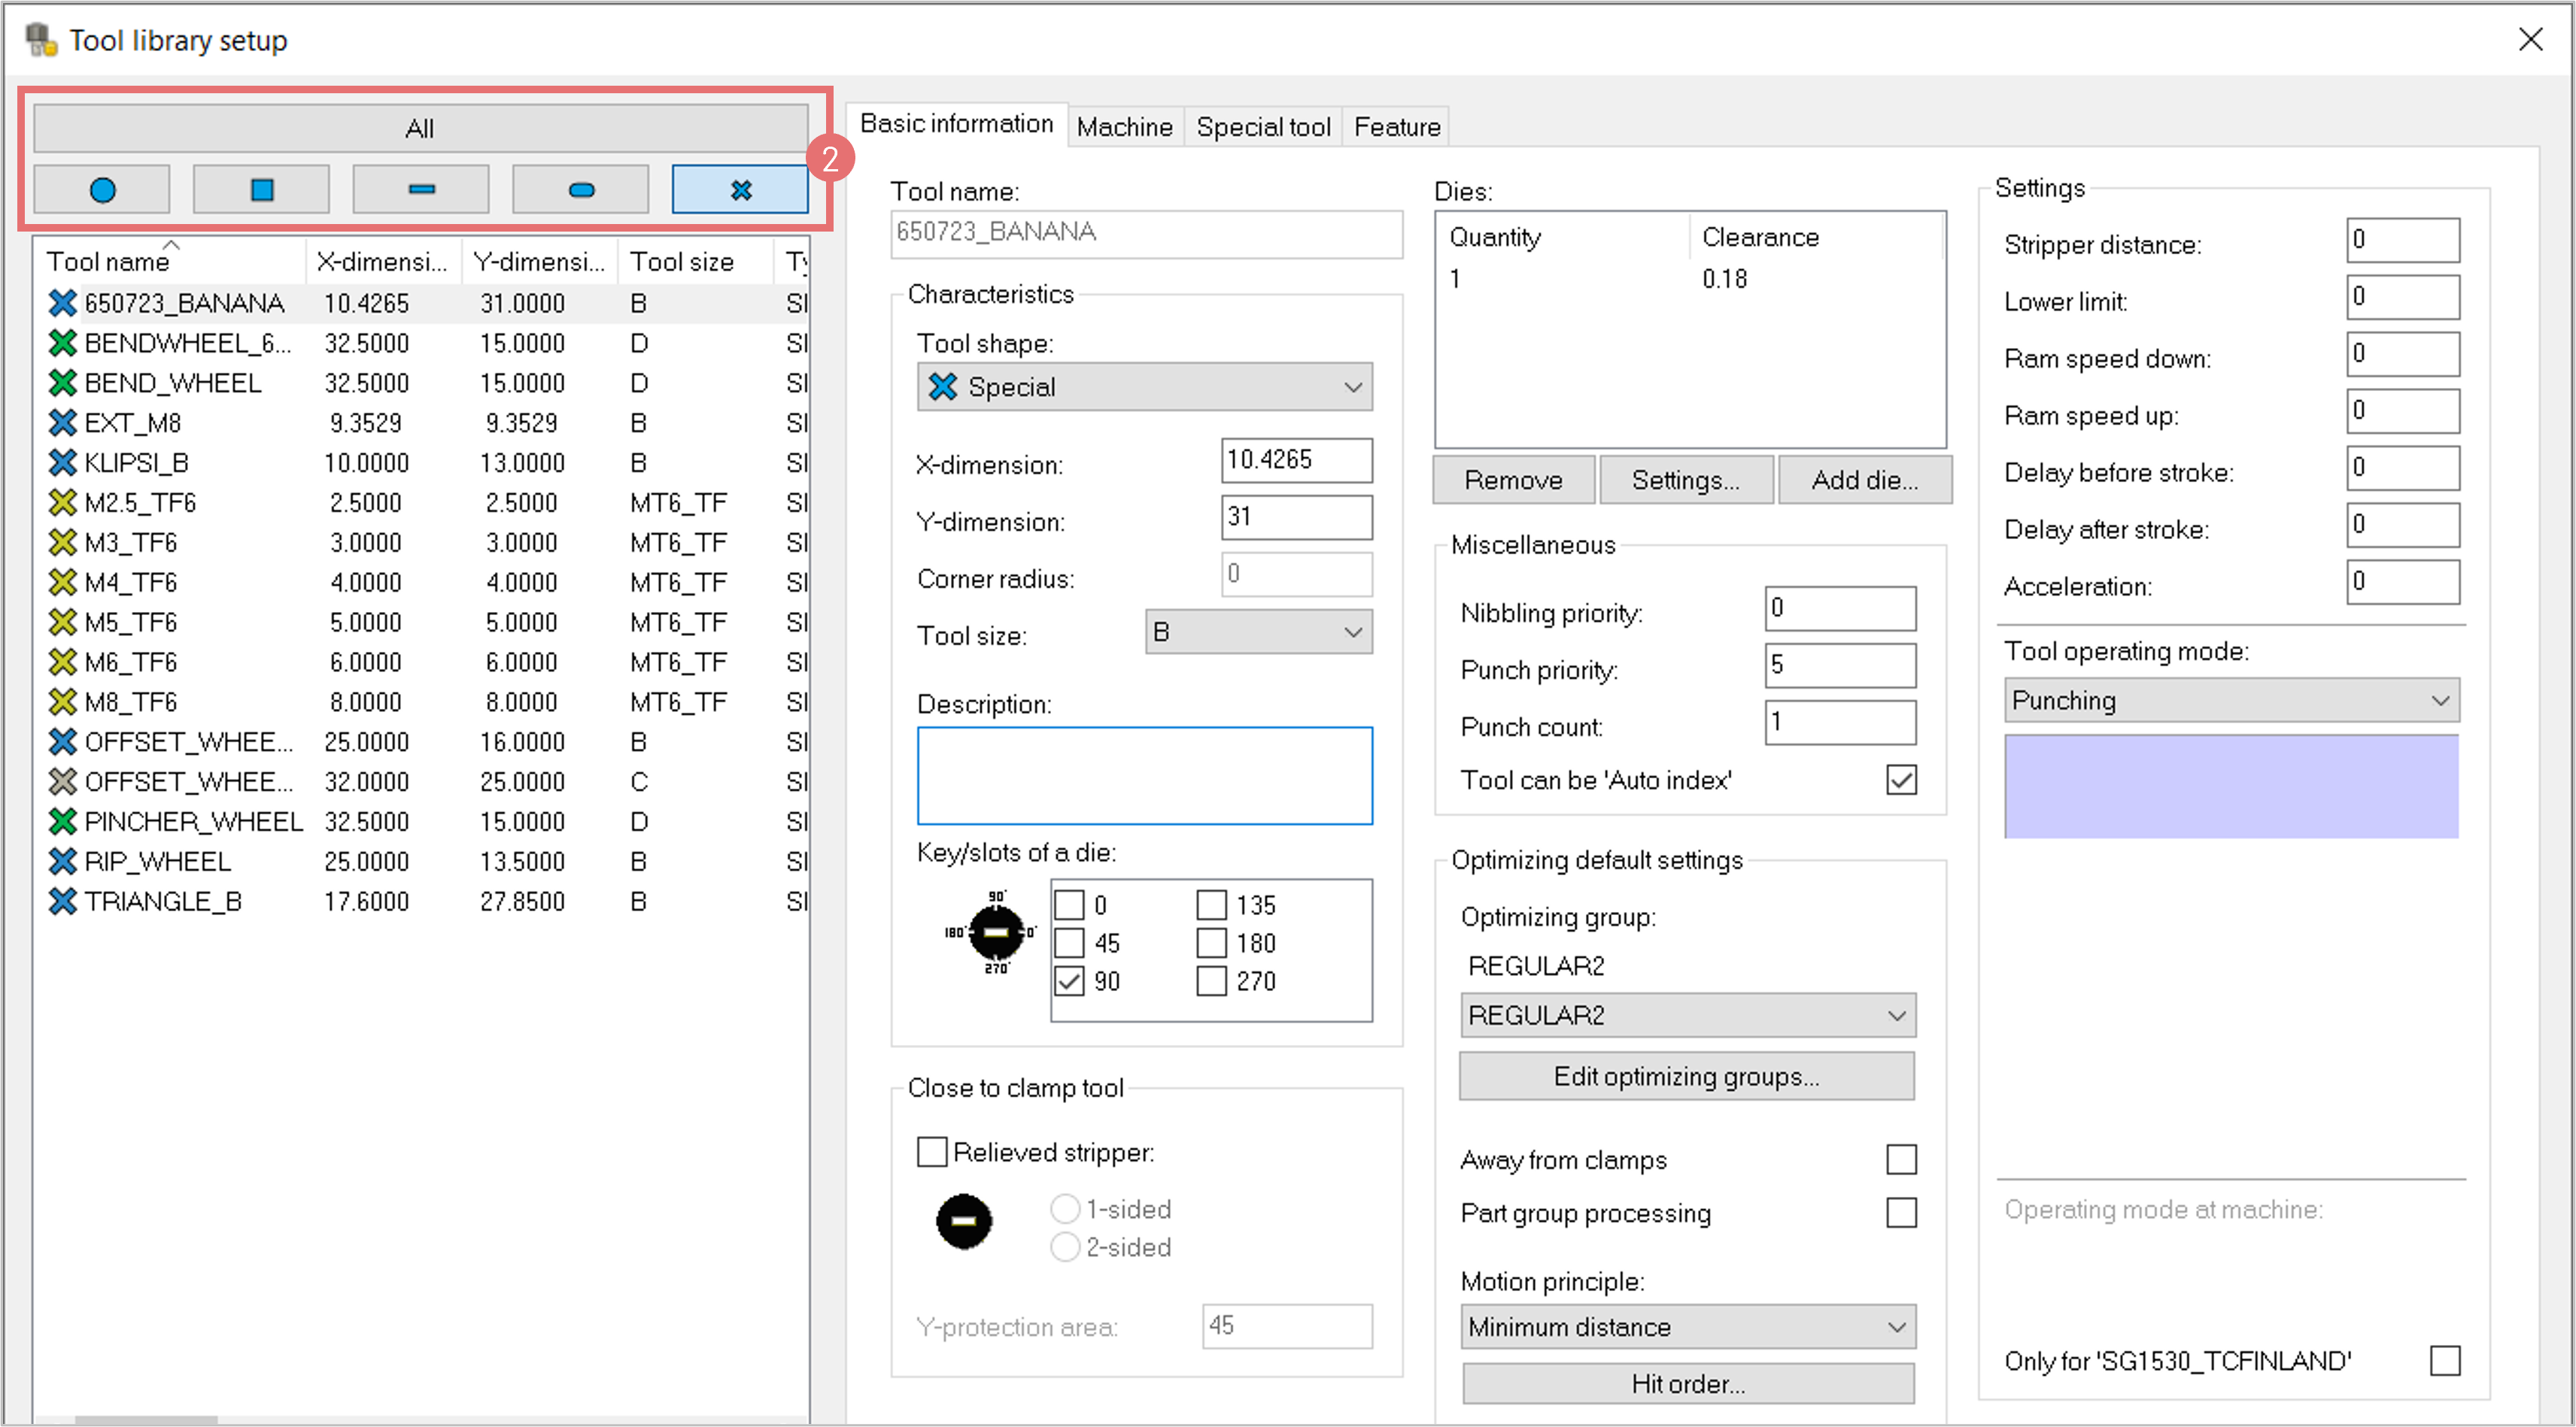This screenshot has width=2576, height=1427.
Task: Open the Tool shape dropdown
Action: tap(1144, 386)
